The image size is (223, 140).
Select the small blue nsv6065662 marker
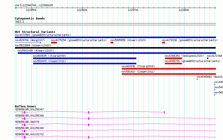(x=197, y=79)
